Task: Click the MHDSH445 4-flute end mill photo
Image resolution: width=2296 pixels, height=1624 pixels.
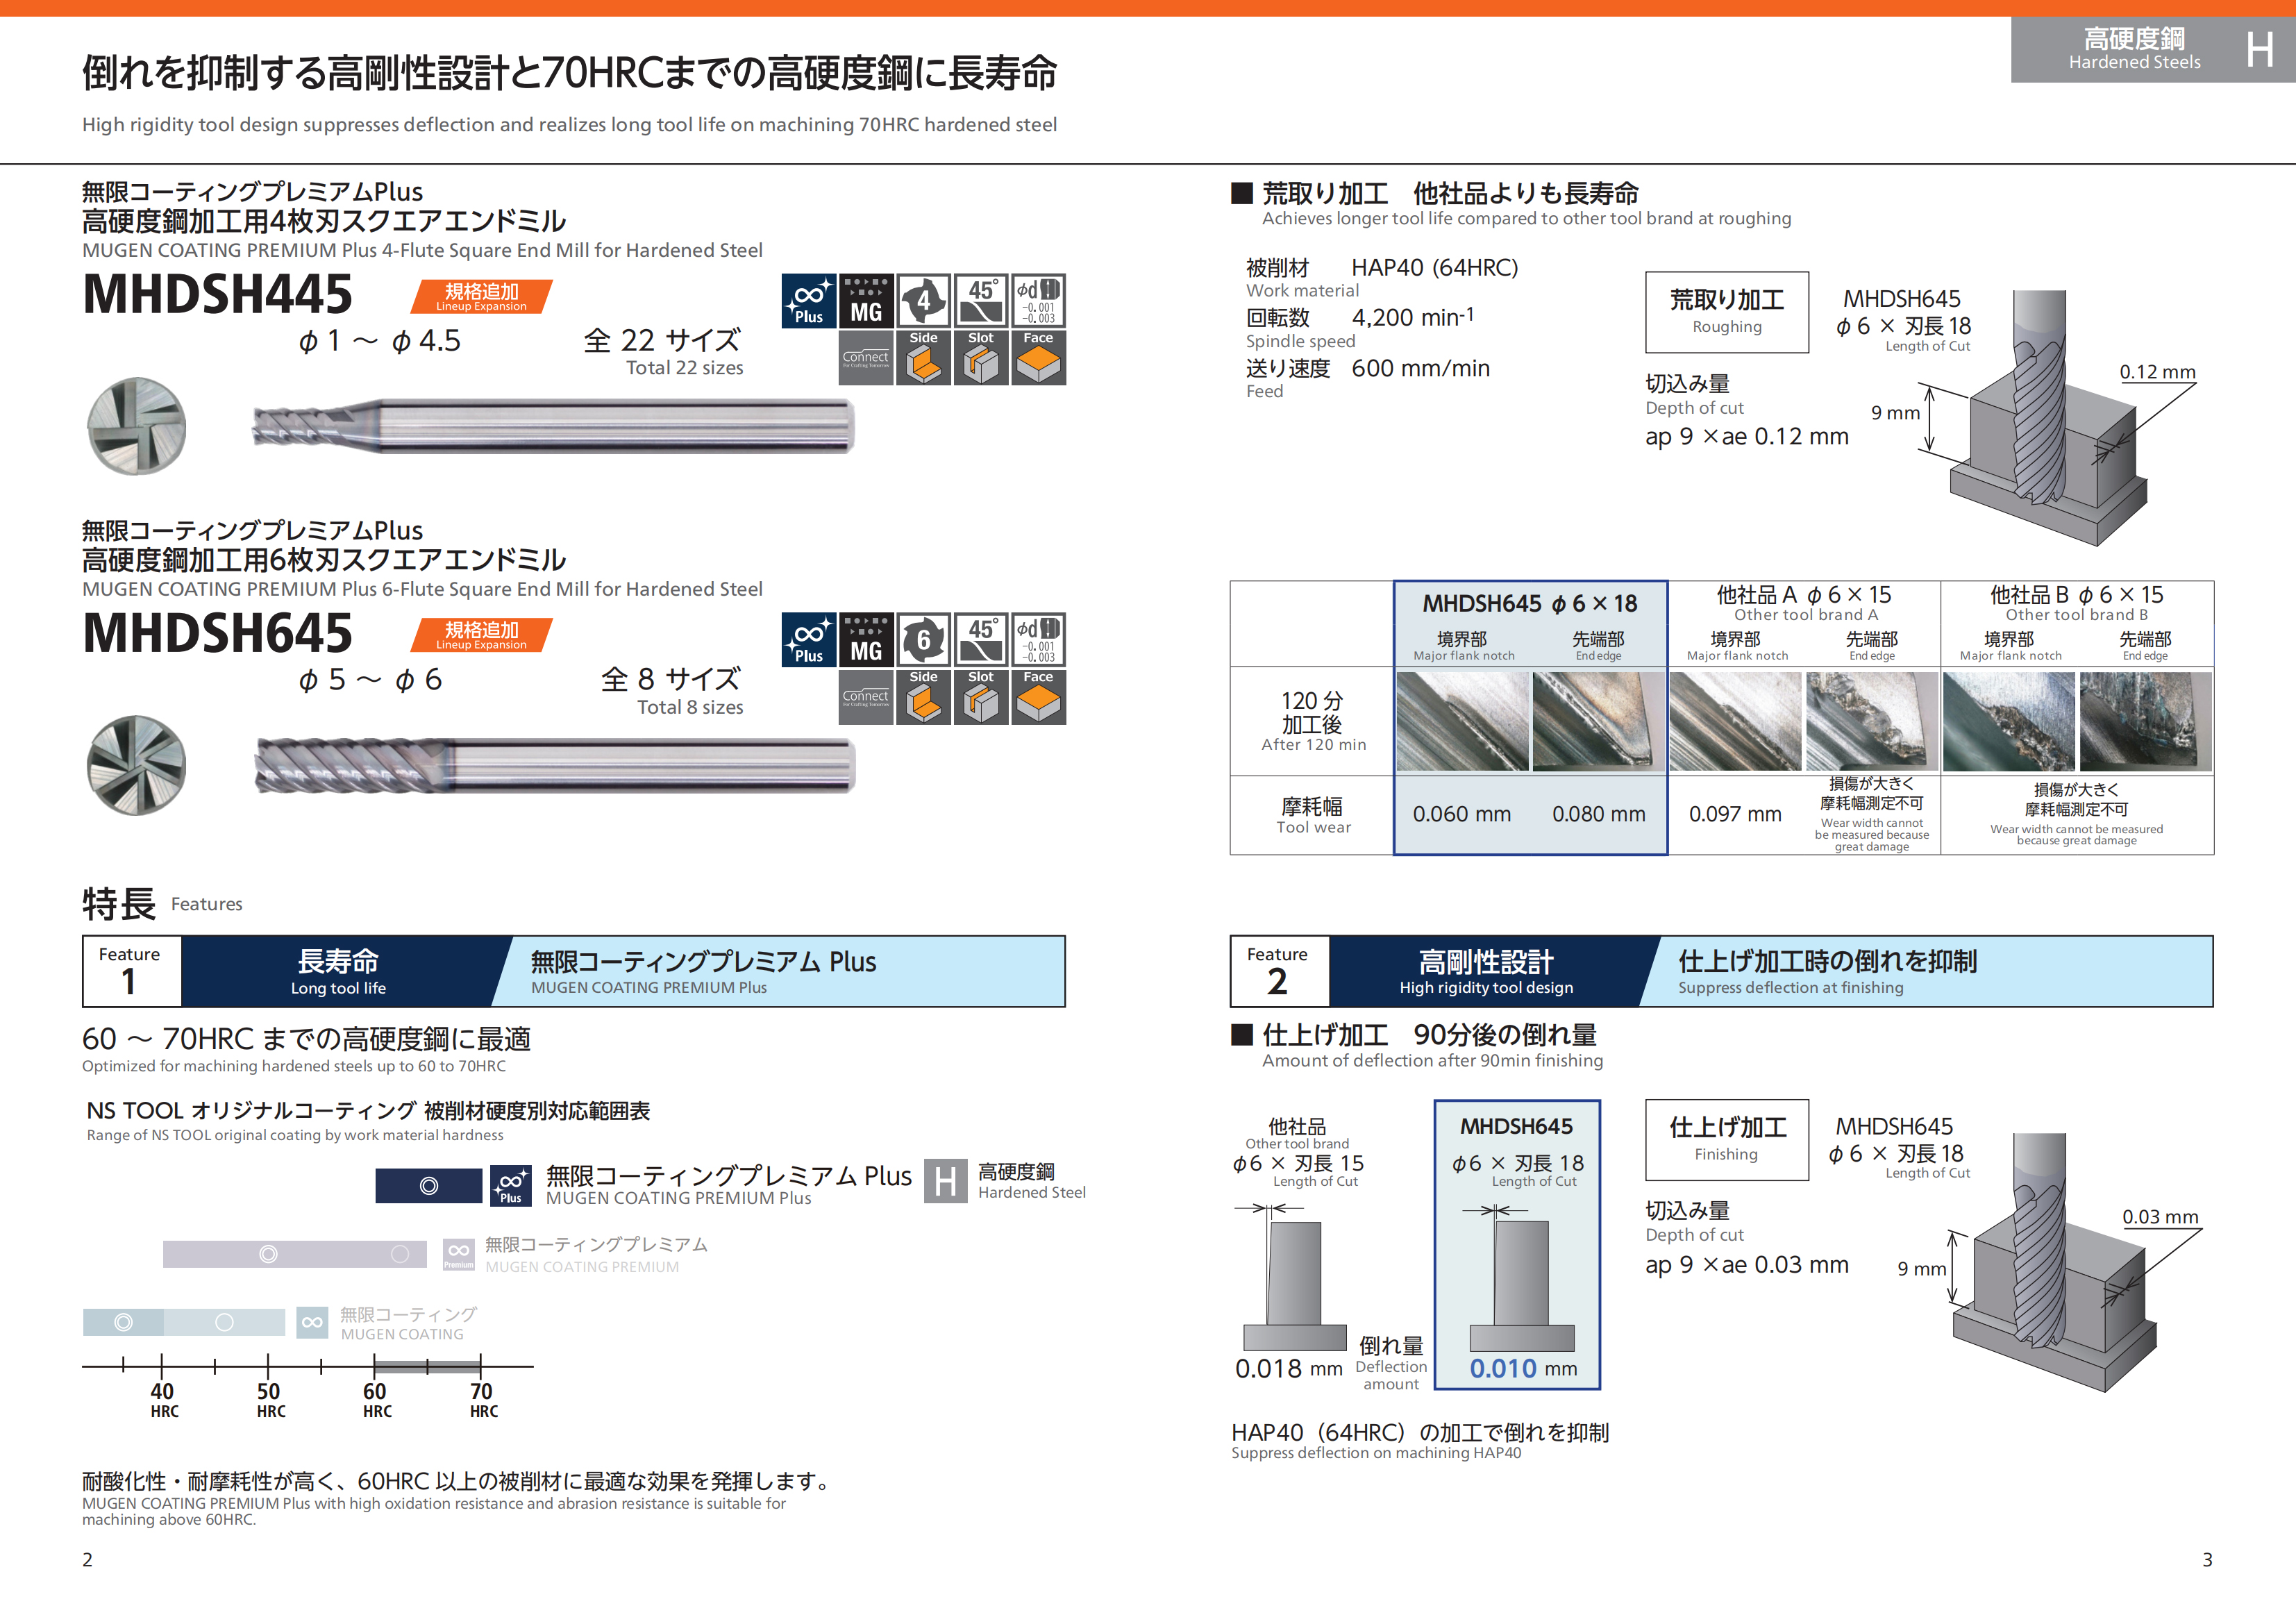Action: (554, 426)
